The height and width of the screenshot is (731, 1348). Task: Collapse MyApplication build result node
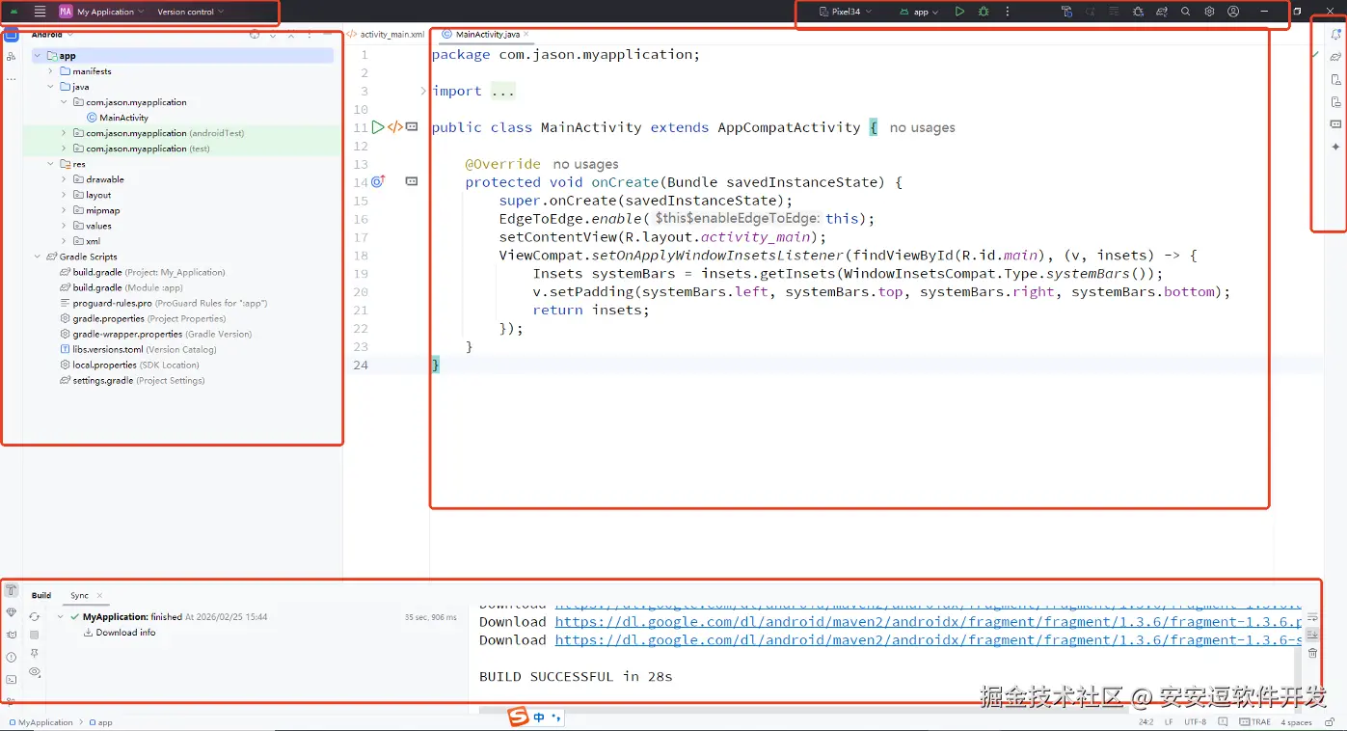61,617
